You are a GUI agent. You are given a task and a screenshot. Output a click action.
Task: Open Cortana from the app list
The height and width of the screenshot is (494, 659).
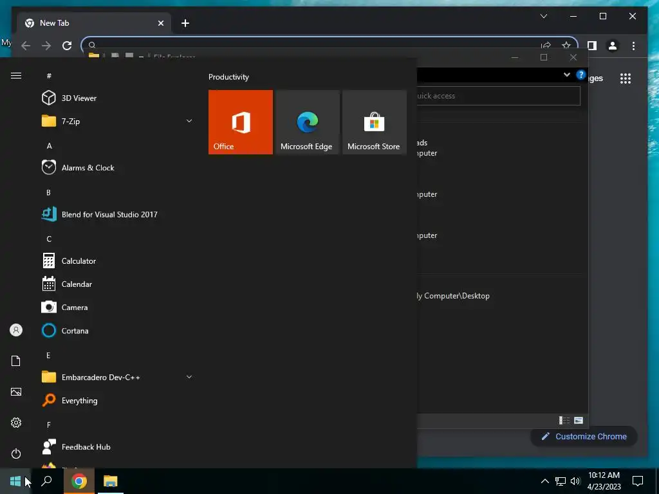75,331
